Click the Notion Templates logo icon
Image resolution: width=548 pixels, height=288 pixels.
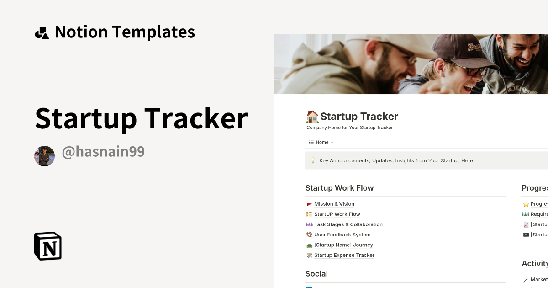click(x=42, y=32)
